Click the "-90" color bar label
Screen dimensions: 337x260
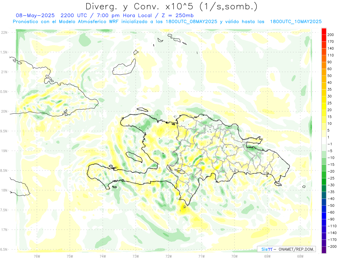(x=331, y=219)
